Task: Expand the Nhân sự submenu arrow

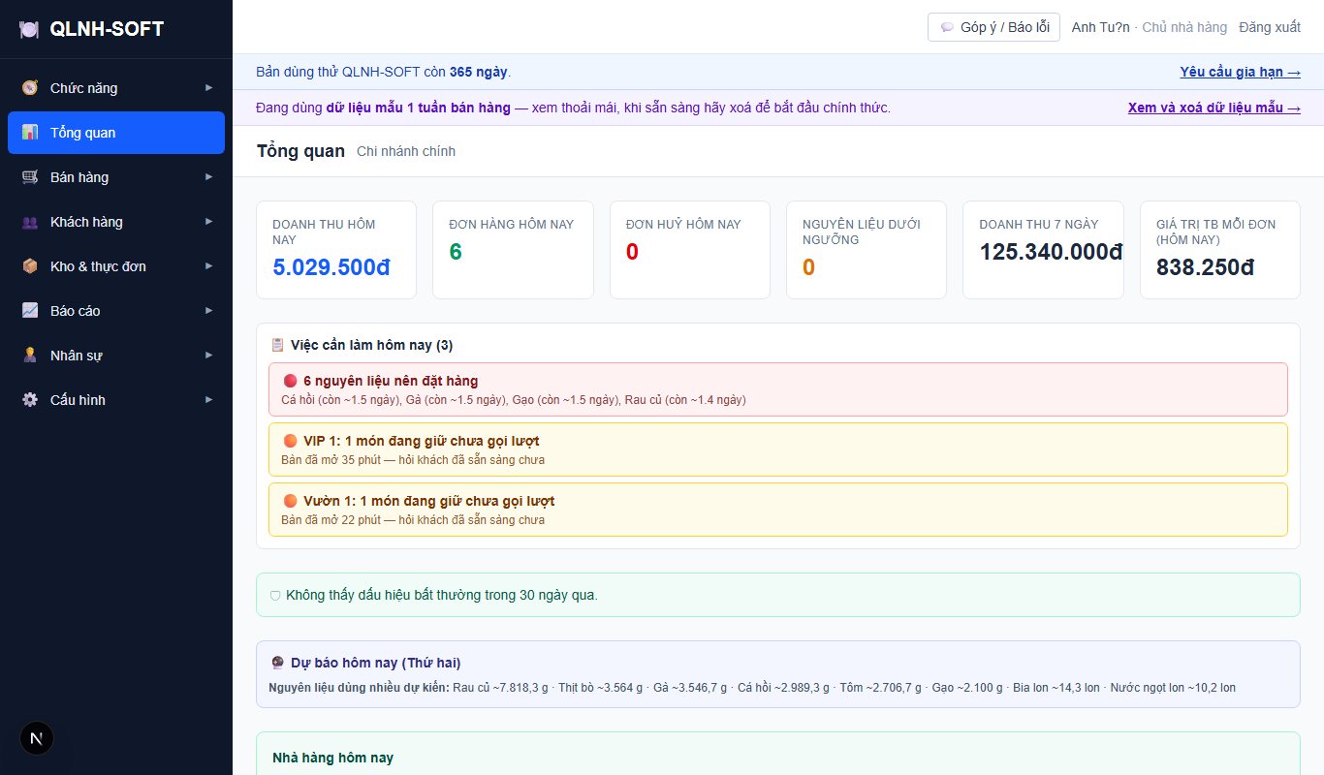Action: click(208, 356)
